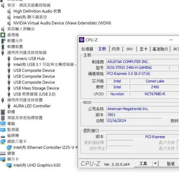Click the 磁碟機 disk drive icon
Image resolution: width=179 pixels, height=179 pixels.
(3, 136)
